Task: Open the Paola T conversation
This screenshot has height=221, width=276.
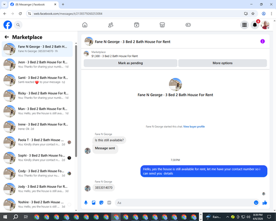Action: click(x=37, y=142)
